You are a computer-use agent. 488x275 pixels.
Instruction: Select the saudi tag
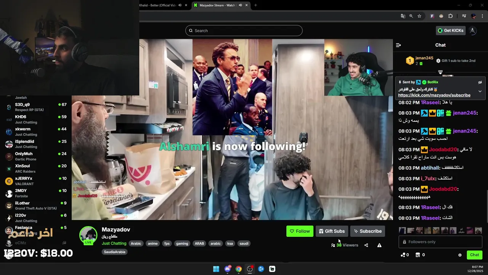pyautogui.click(x=244, y=243)
